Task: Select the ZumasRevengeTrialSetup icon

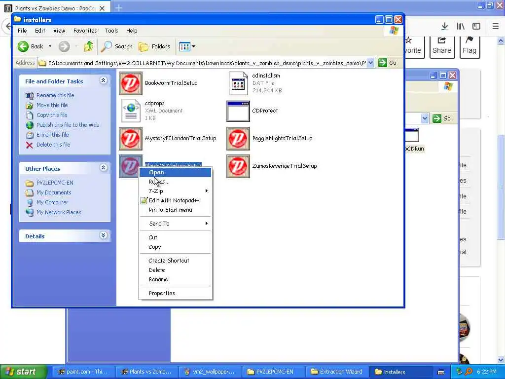Action: point(238,166)
